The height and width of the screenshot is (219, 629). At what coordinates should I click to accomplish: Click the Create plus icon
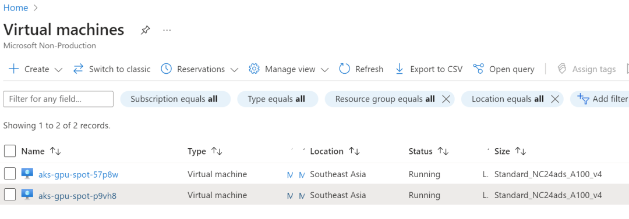[13, 69]
